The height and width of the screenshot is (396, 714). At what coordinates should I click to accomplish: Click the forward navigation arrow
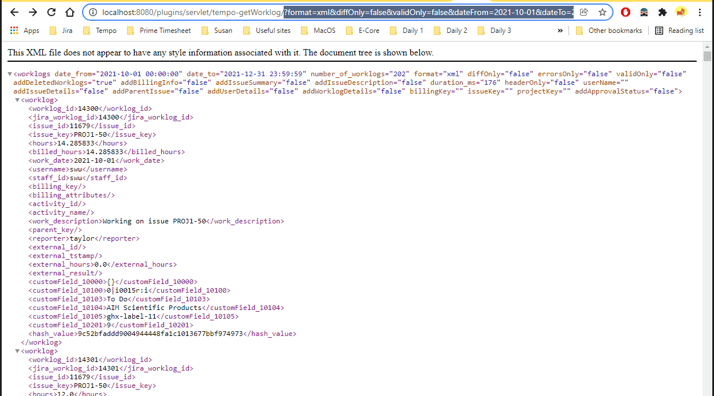tap(32, 12)
